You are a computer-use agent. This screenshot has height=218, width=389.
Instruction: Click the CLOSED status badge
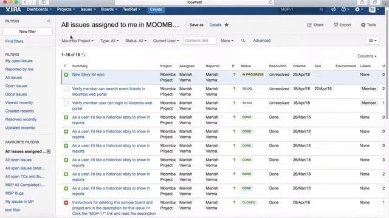click(x=249, y=202)
